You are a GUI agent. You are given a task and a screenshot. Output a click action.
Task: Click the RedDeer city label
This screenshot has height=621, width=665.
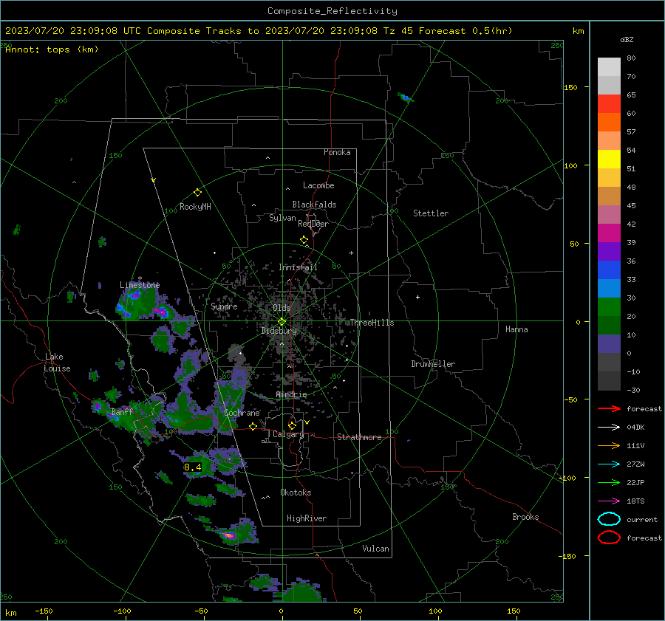[313, 224]
